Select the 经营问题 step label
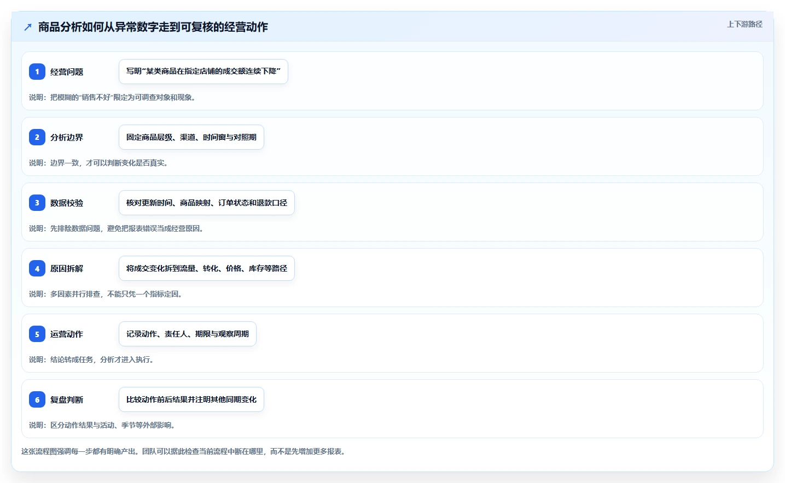 [67, 72]
